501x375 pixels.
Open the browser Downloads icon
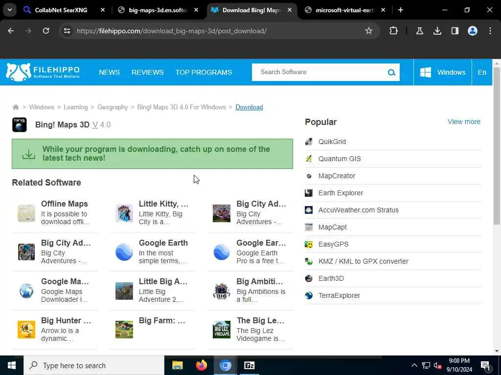(x=437, y=31)
